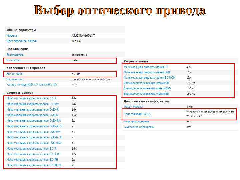240x180 pixels.
Task: Select the '6x' DVD-RW write speed value
Action: [73, 132]
